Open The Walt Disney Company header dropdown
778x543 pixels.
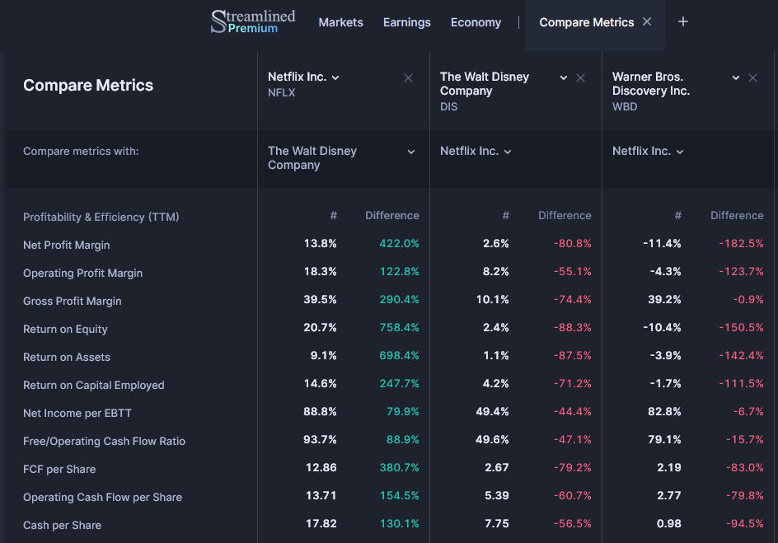pos(564,77)
